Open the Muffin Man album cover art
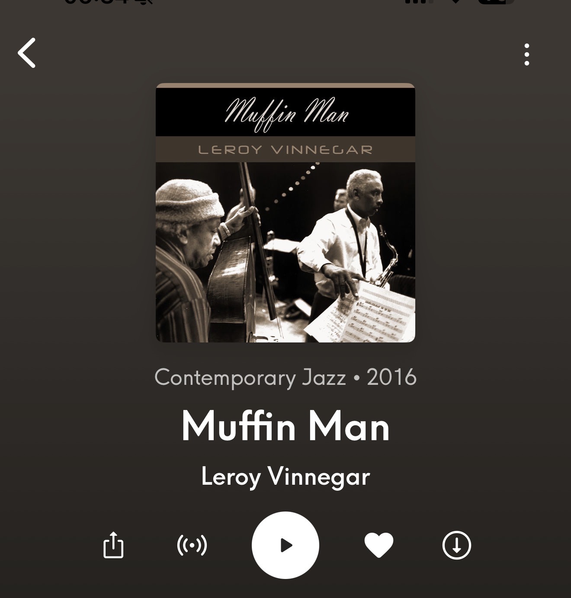This screenshot has width=571, height=598. [285, 213]
